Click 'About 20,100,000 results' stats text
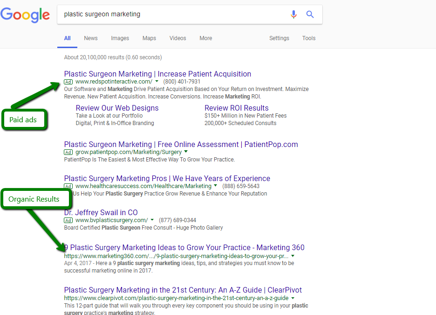Image resolution: width=436 pixels, height=315 pixels. tap(113, 57)
